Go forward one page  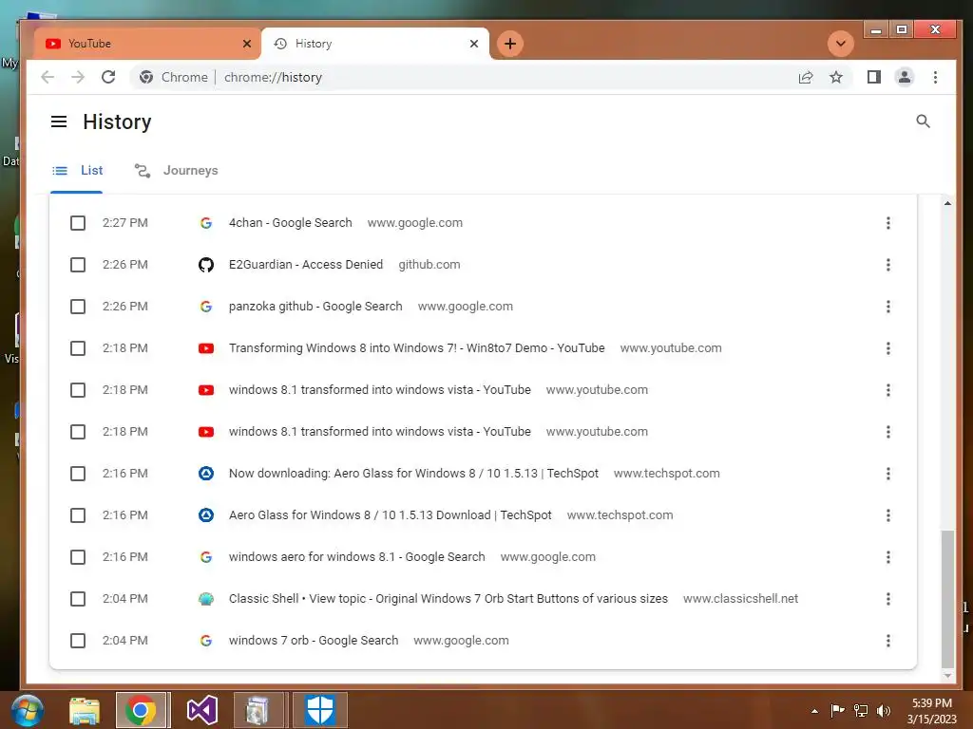[x=78, y=77]
